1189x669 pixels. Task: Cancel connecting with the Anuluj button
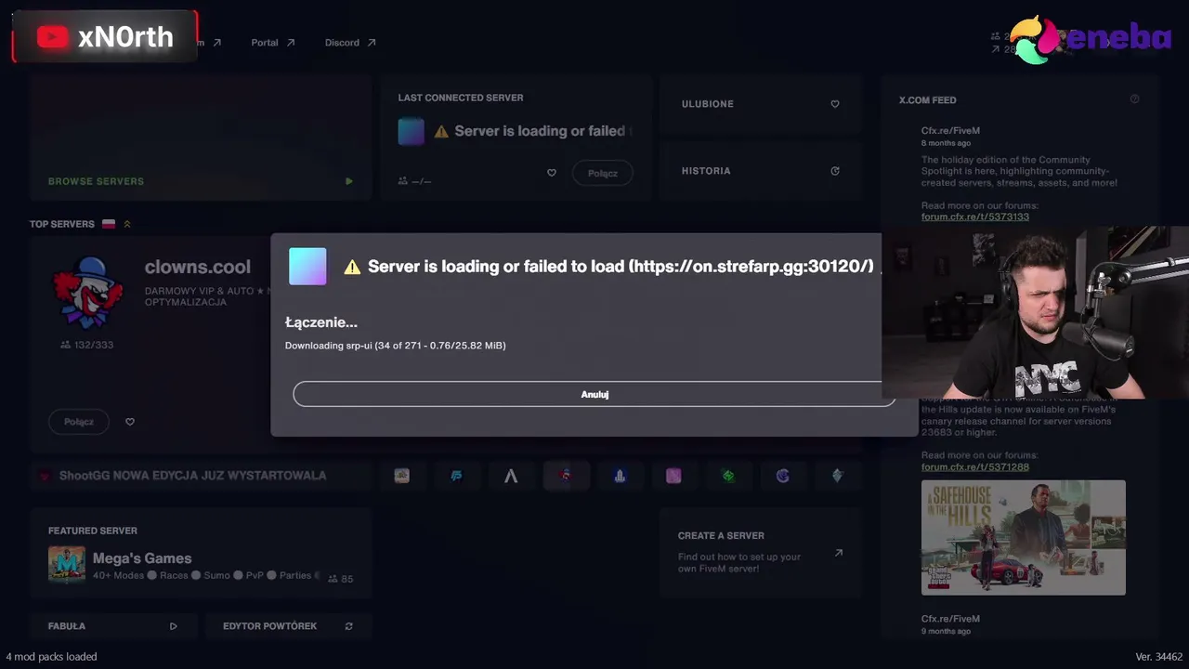594,394
